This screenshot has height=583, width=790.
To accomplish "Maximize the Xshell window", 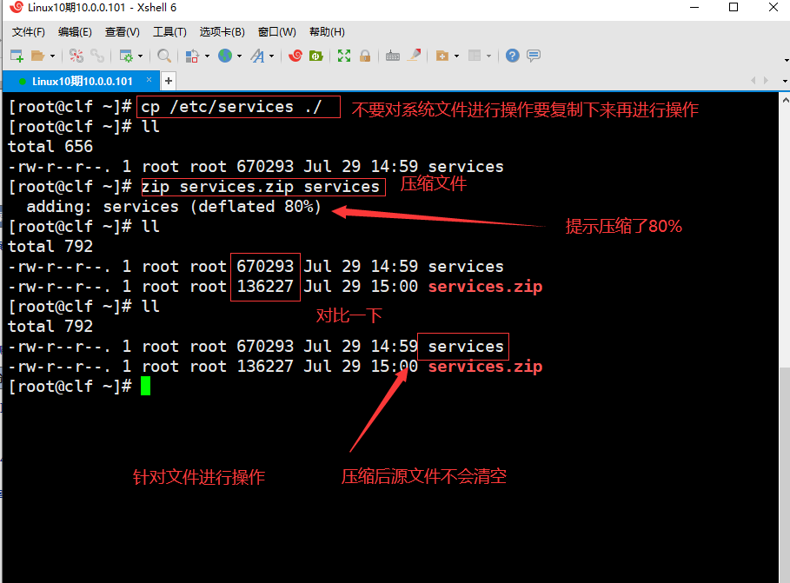I will [x=734, y=7].
